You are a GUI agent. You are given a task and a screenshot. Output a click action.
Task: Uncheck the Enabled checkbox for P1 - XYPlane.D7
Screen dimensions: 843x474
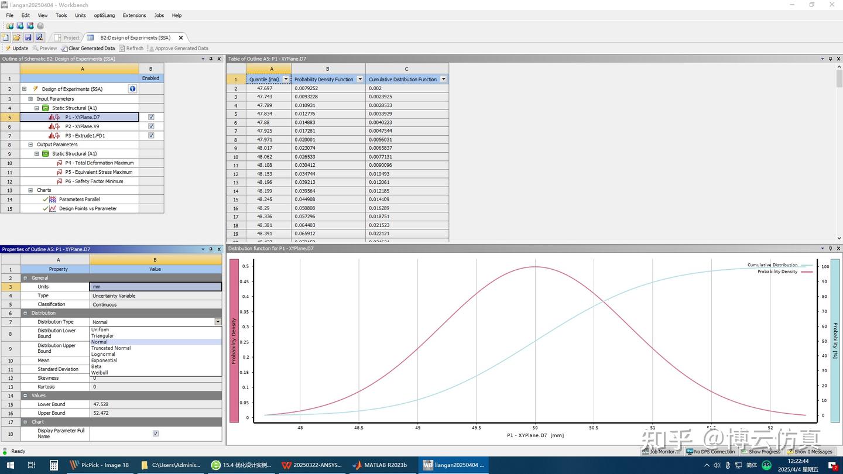click(x=150, y=117)
